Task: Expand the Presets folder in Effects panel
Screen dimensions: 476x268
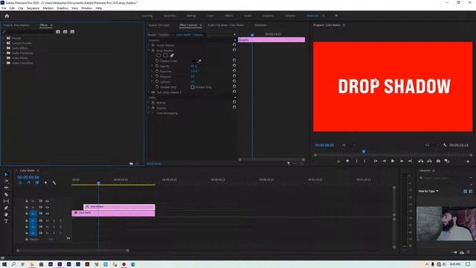Action: (x=3, y=38)
